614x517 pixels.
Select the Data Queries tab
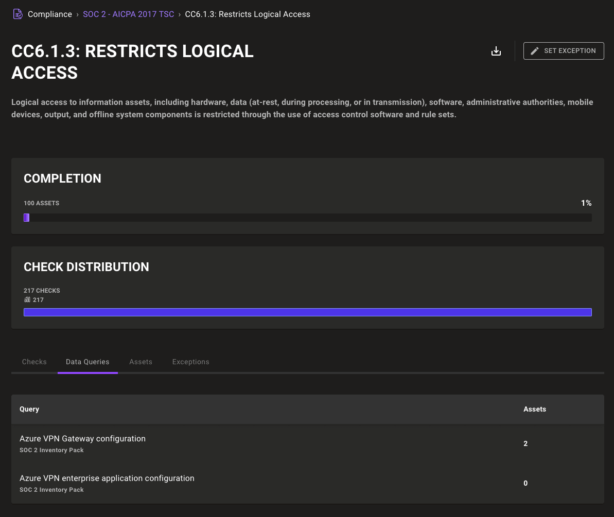(87, 362)
